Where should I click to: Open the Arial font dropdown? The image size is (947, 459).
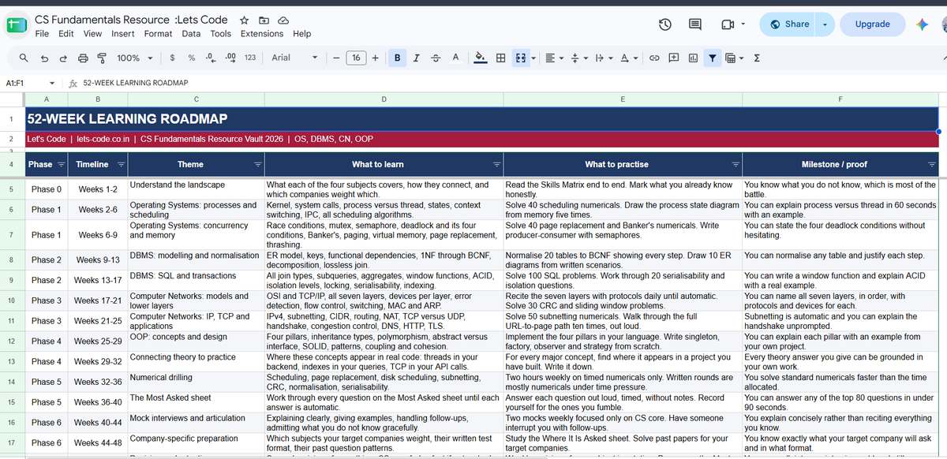coord(294,58)
